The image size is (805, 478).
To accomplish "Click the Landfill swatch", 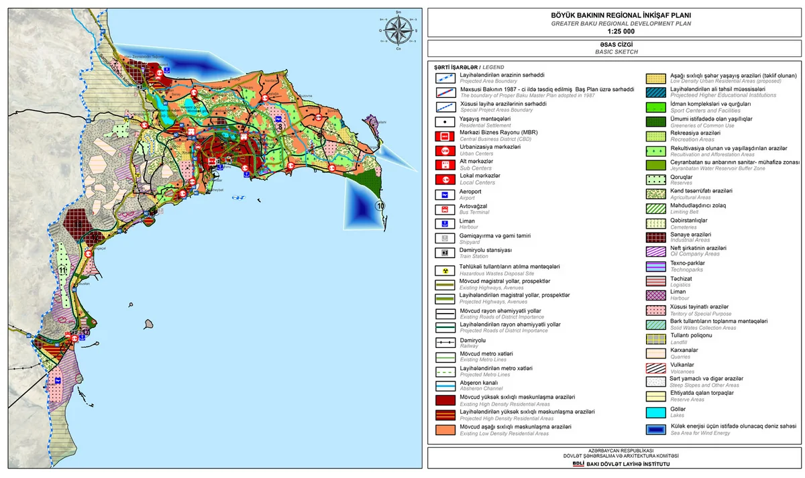I will 655,339.
